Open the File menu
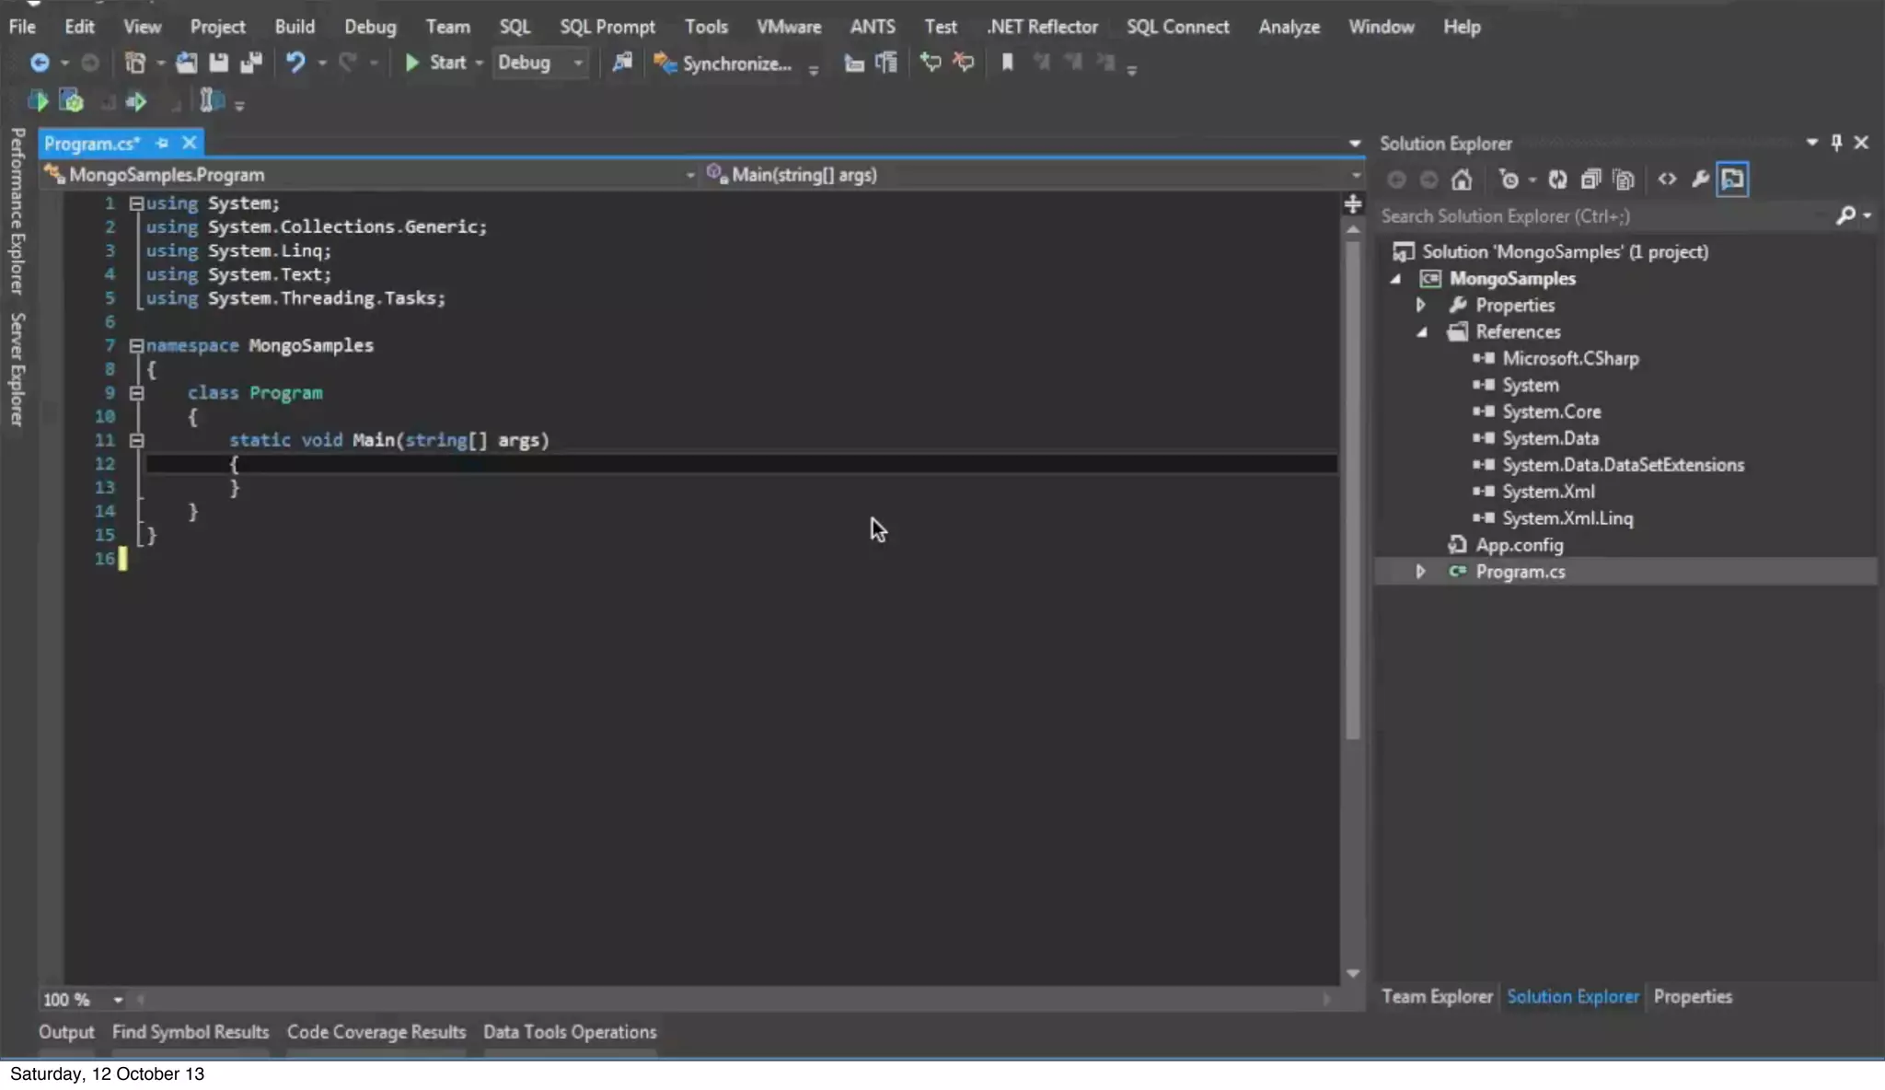 pyautogui.click(x=22, y=27)
